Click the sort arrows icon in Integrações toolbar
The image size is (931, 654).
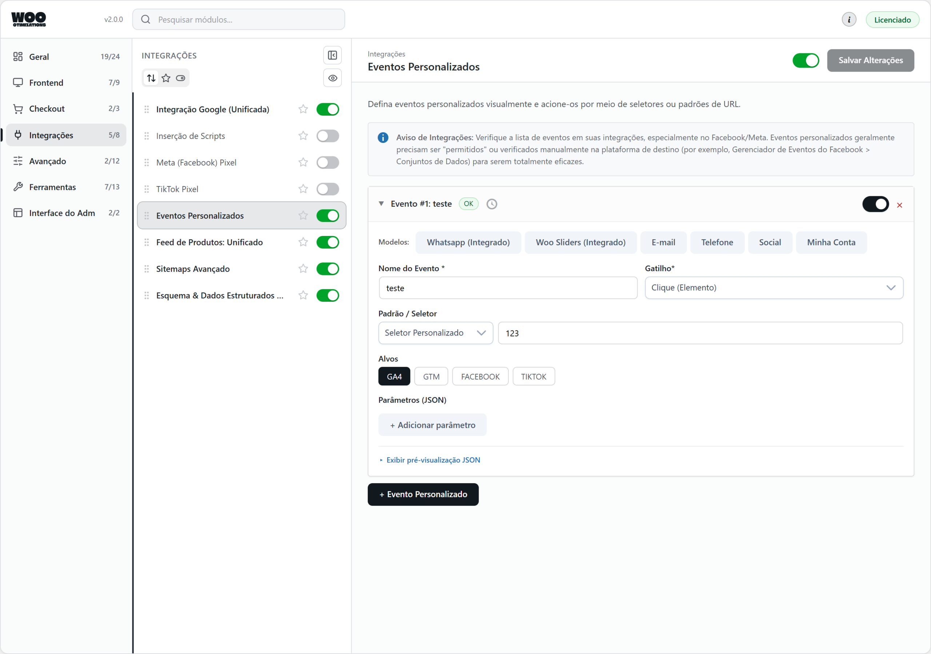(x=151, y=78)
